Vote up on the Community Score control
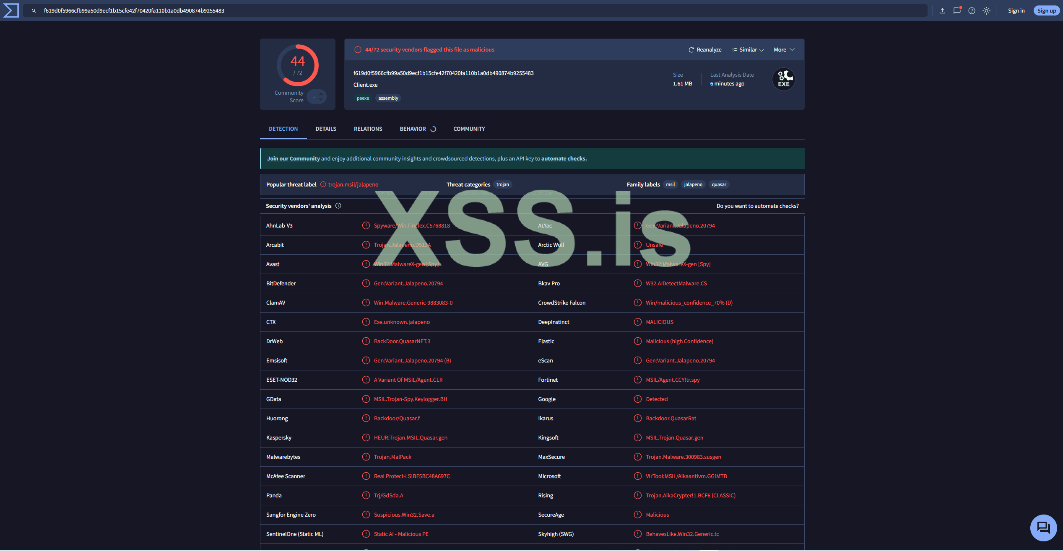Image resolution: width=1063 pixels, height=551 pixels. pyautogui.click(x=321, y=93)
